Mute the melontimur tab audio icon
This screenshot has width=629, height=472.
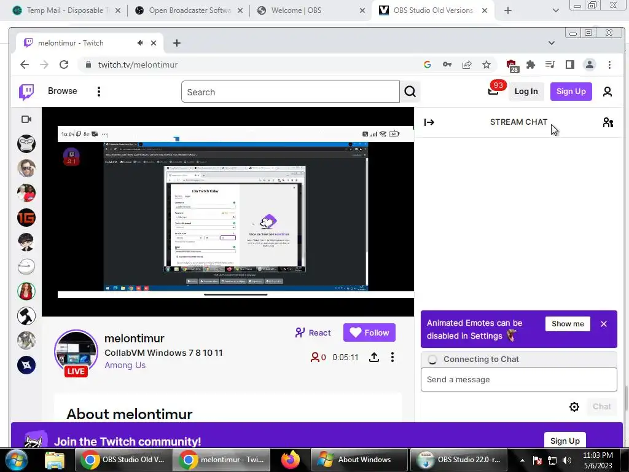click(140, 42)
